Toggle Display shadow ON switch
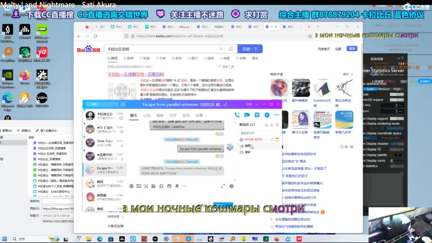The image size is (432, 243). [x=397, y=144]
